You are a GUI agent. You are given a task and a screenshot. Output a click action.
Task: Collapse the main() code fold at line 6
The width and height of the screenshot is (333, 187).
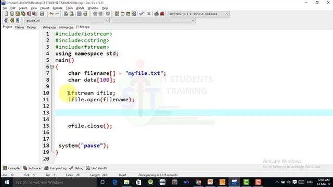[x=52, y=67]
